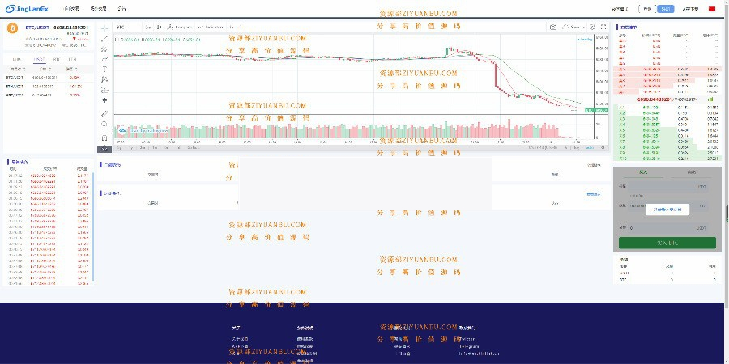Switch to the USDT market tab
The height and width of the screenshot is (364, 729).
[x=38, y=59]
